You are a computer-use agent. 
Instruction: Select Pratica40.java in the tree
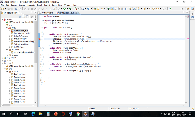[19, 83]
